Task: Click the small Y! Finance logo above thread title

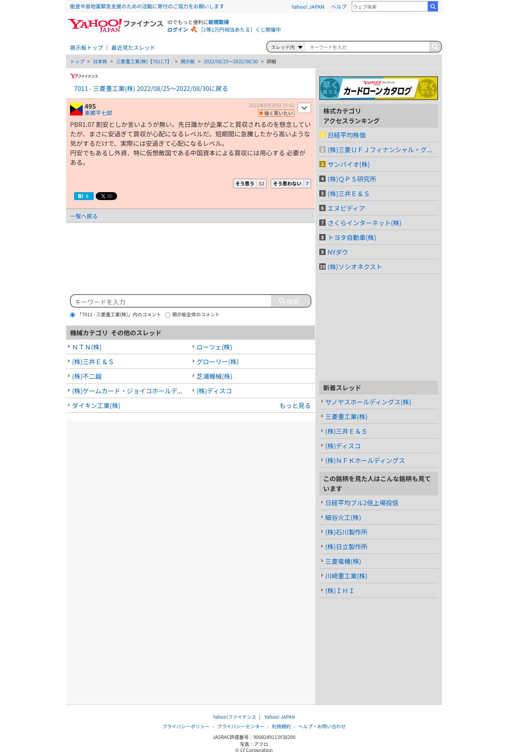Action: point(84,76)
